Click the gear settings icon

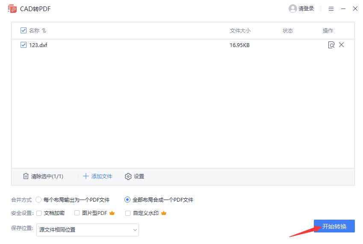pyautogui.click(x=128, y=176)
